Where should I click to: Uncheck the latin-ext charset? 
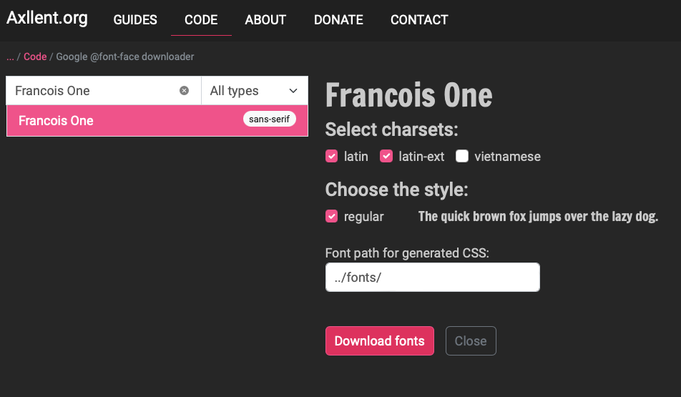click(x=386, y=156)
